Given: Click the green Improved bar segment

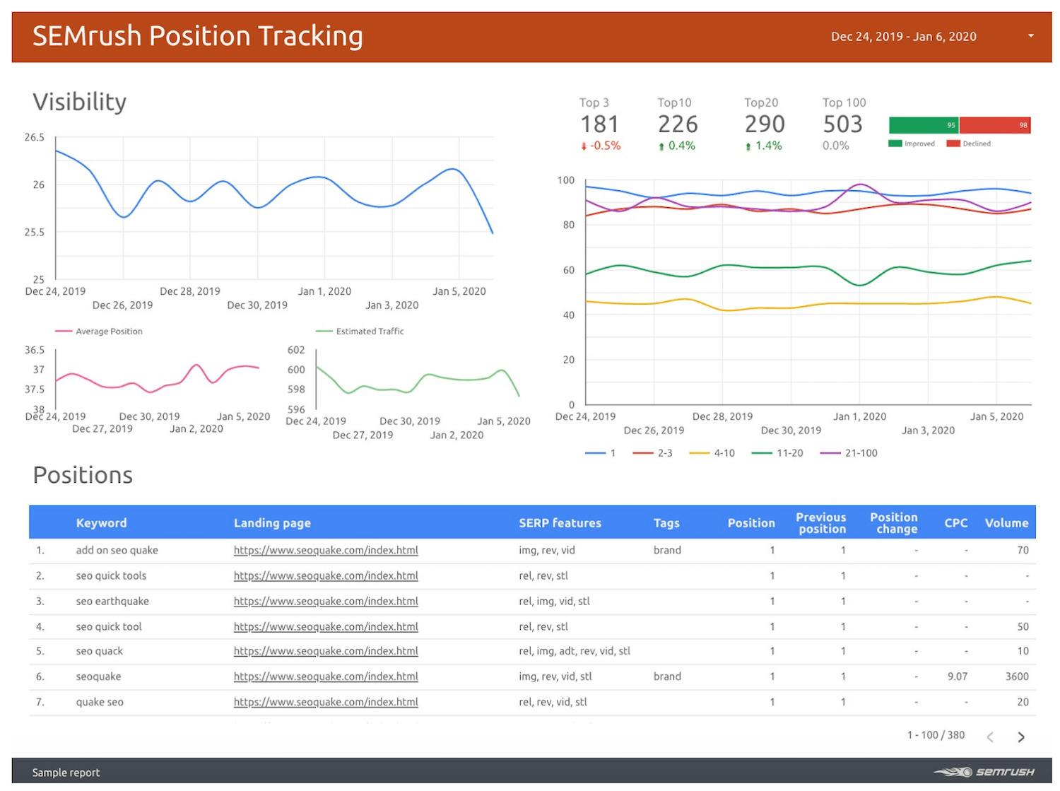Looking at the screenshot, I should [924, 125].
